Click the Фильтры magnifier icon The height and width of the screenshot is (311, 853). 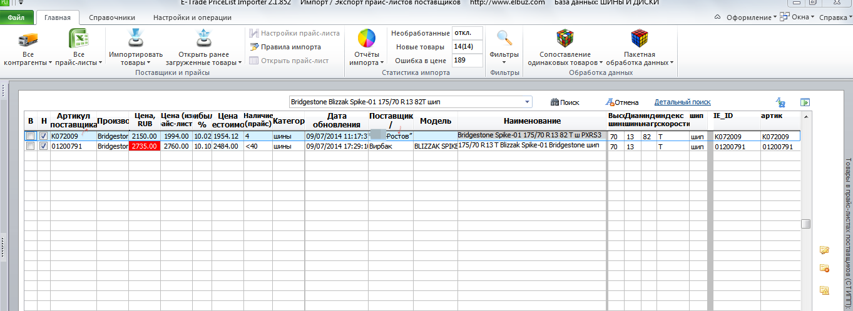(x=504, y=39)
